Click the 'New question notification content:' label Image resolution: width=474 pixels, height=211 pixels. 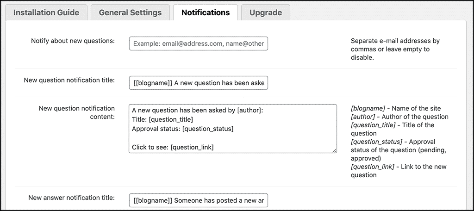(x=76, y=112)
